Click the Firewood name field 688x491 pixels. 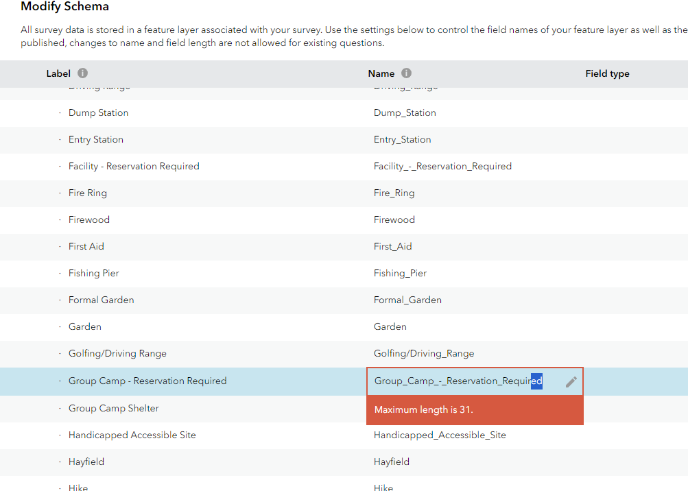coord(394,219)
